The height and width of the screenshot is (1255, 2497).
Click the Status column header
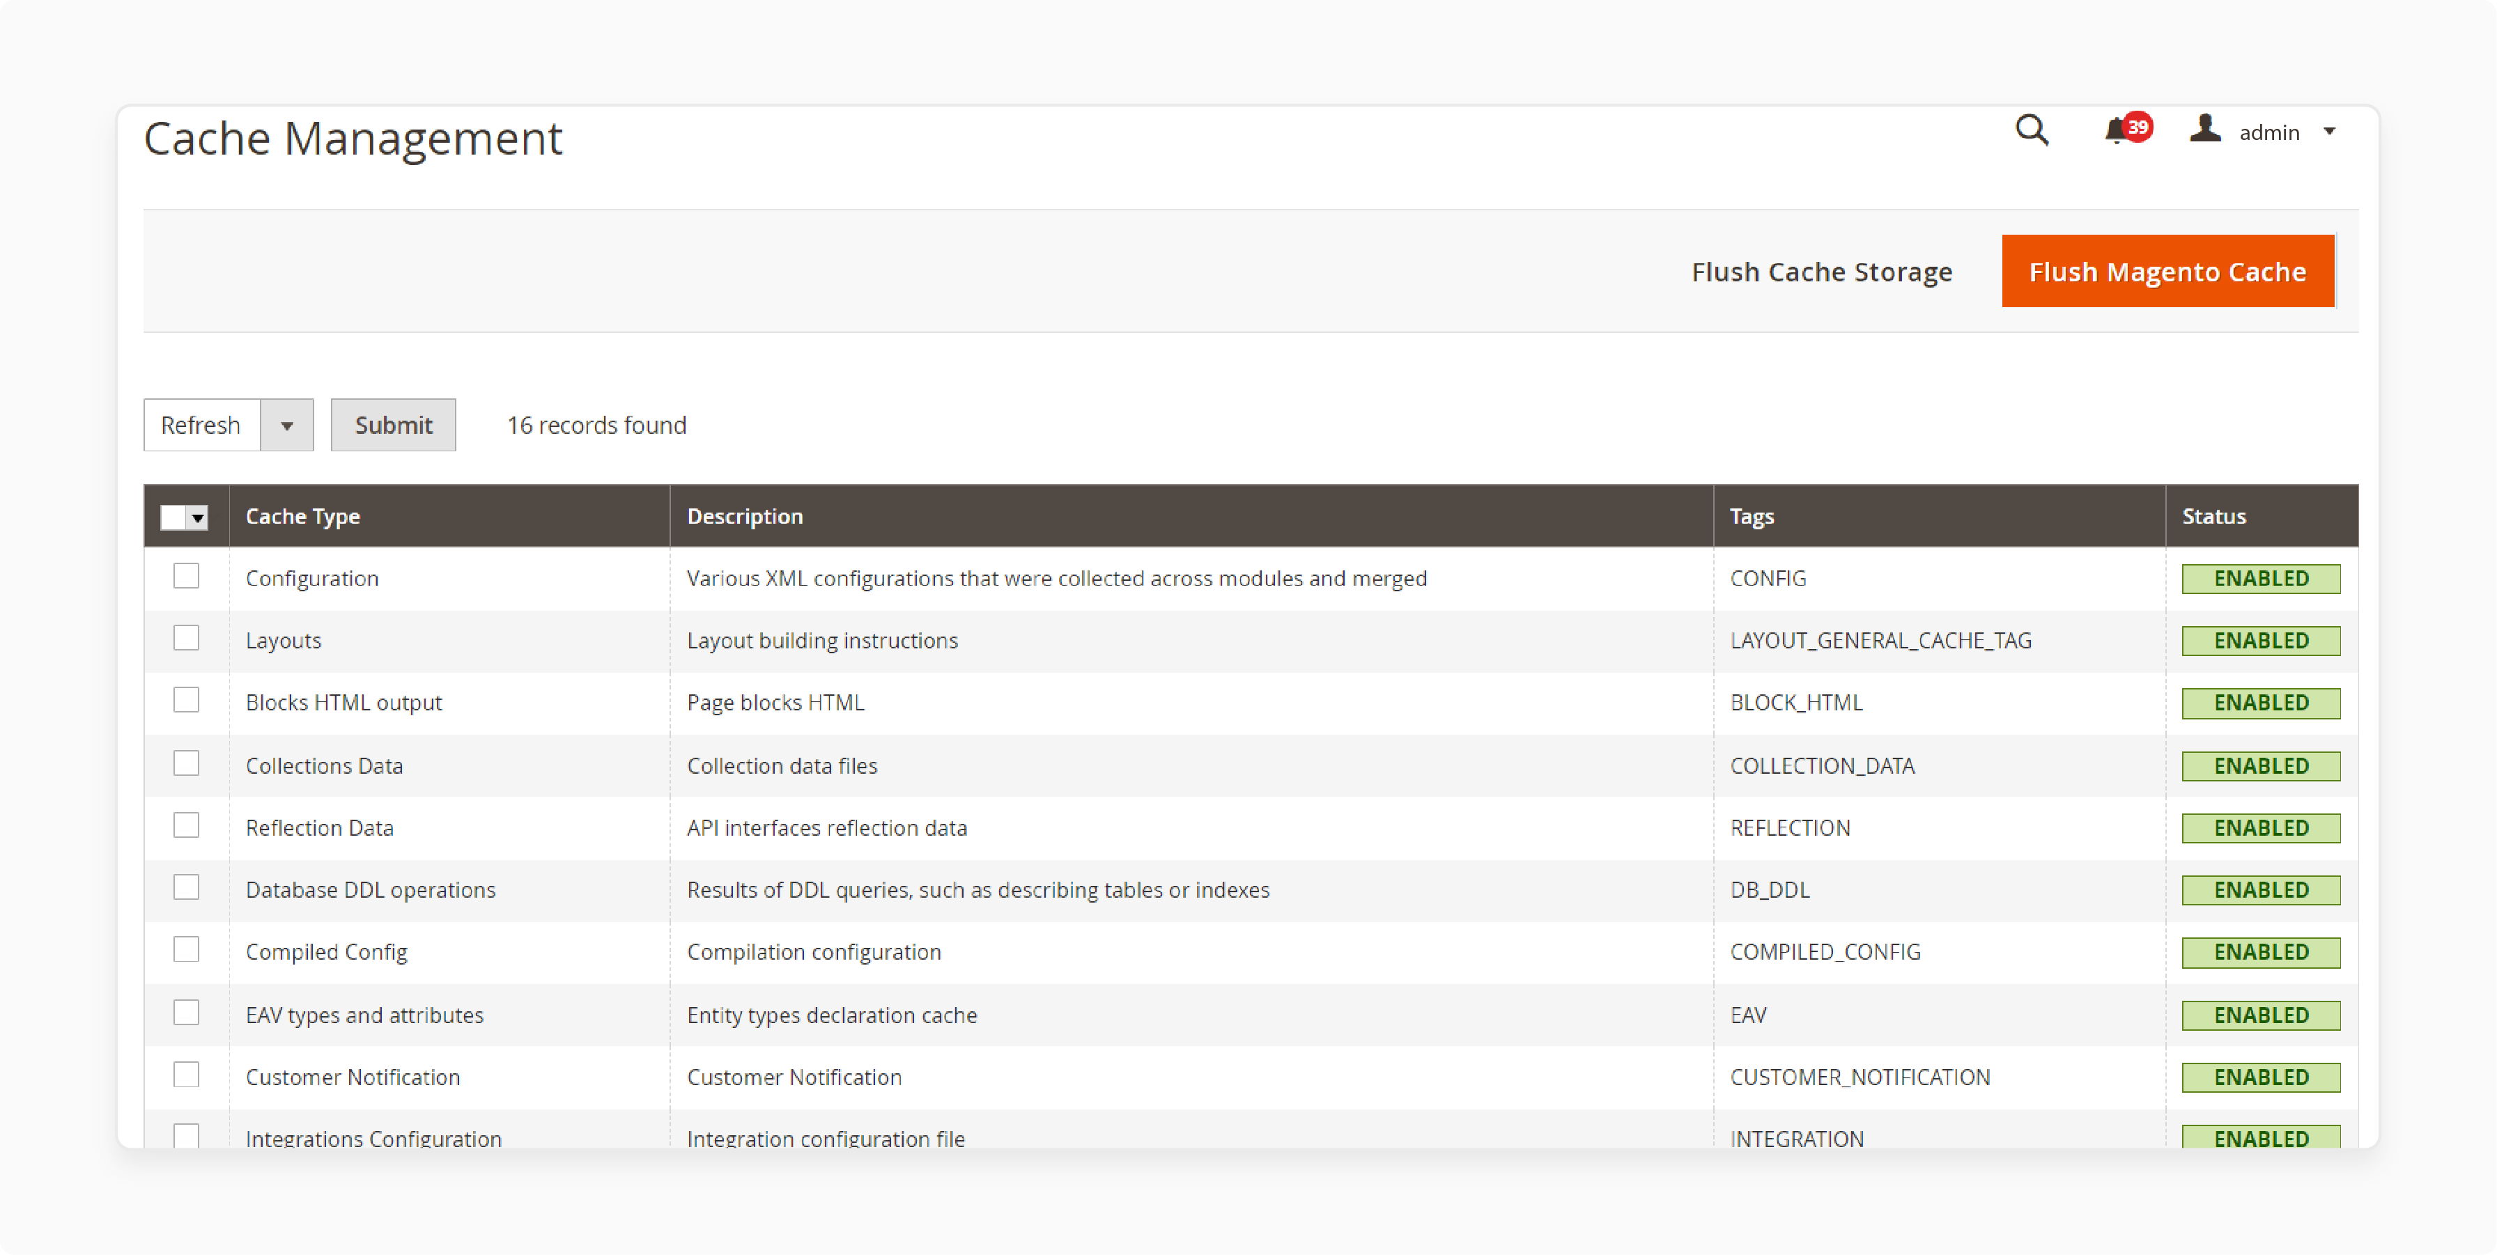2262,517
